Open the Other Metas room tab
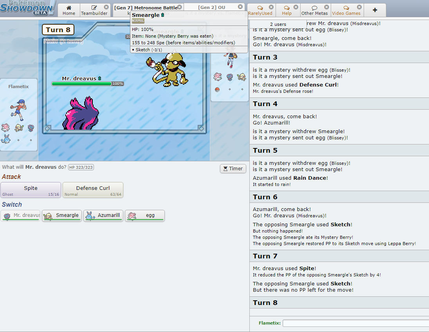429x332 pixels. tap(314, 11)
